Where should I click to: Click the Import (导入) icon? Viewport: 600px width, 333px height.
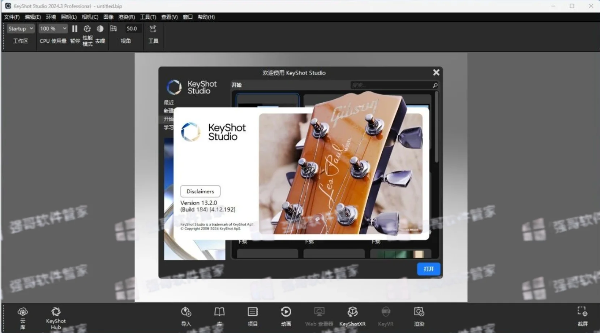pyautogui.click(x=186, y=312)
